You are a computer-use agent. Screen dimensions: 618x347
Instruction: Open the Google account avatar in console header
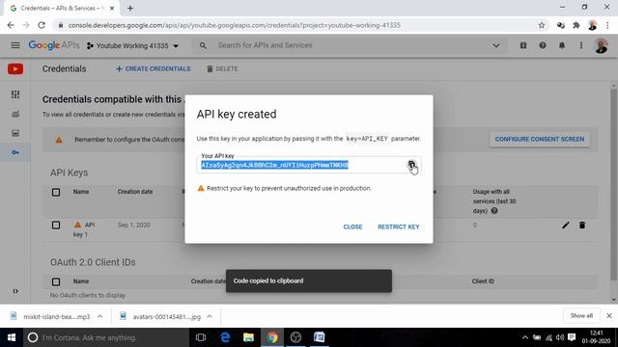tap(601, 45)
